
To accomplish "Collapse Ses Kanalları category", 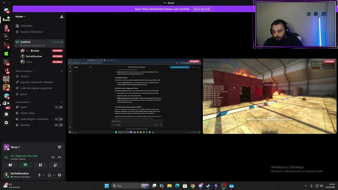I will tap(24, 102).
